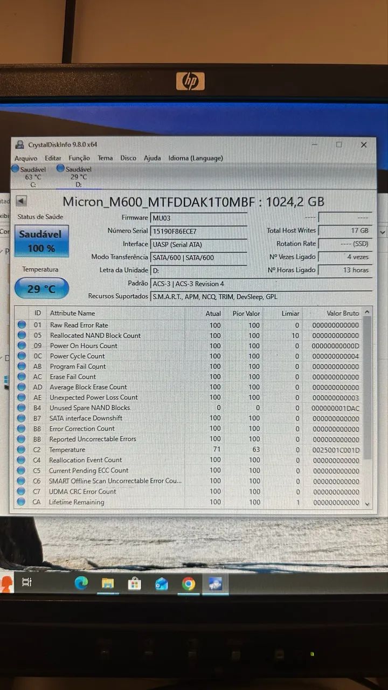Click the status icon for SATA interface Downshift
The height and width of the screenshot is (690, 388).
point(22,418)
